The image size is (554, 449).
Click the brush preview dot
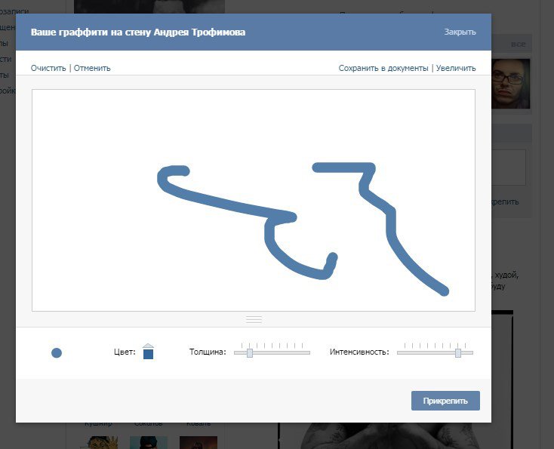point(57,353)
